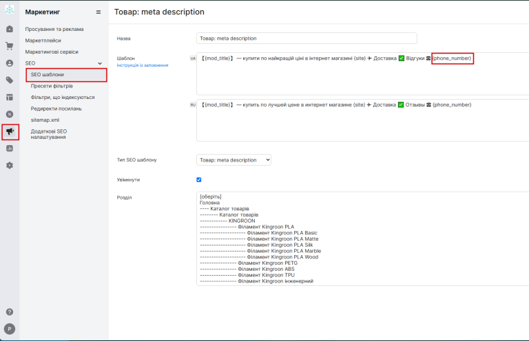Click inside the UA template text area
The height and width of the screenshot is (341, 529).
coord(363,74)
